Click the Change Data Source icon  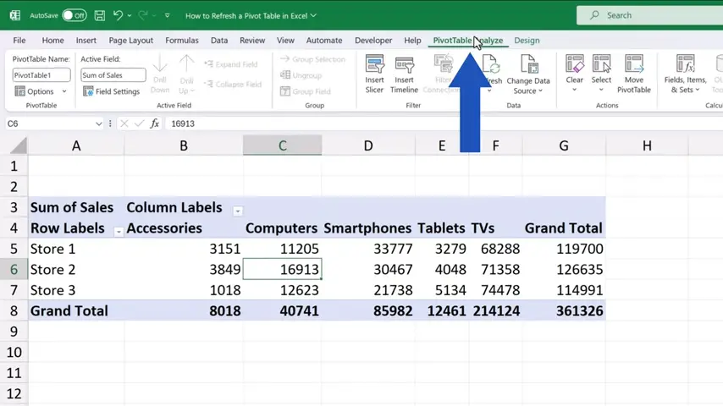click(x=528, y=66)
